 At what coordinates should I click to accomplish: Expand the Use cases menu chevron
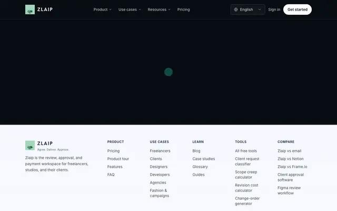click(x=140, y=9)
